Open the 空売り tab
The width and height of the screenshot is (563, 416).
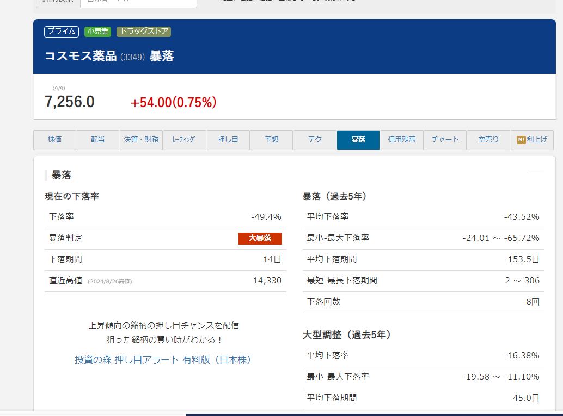488,140
